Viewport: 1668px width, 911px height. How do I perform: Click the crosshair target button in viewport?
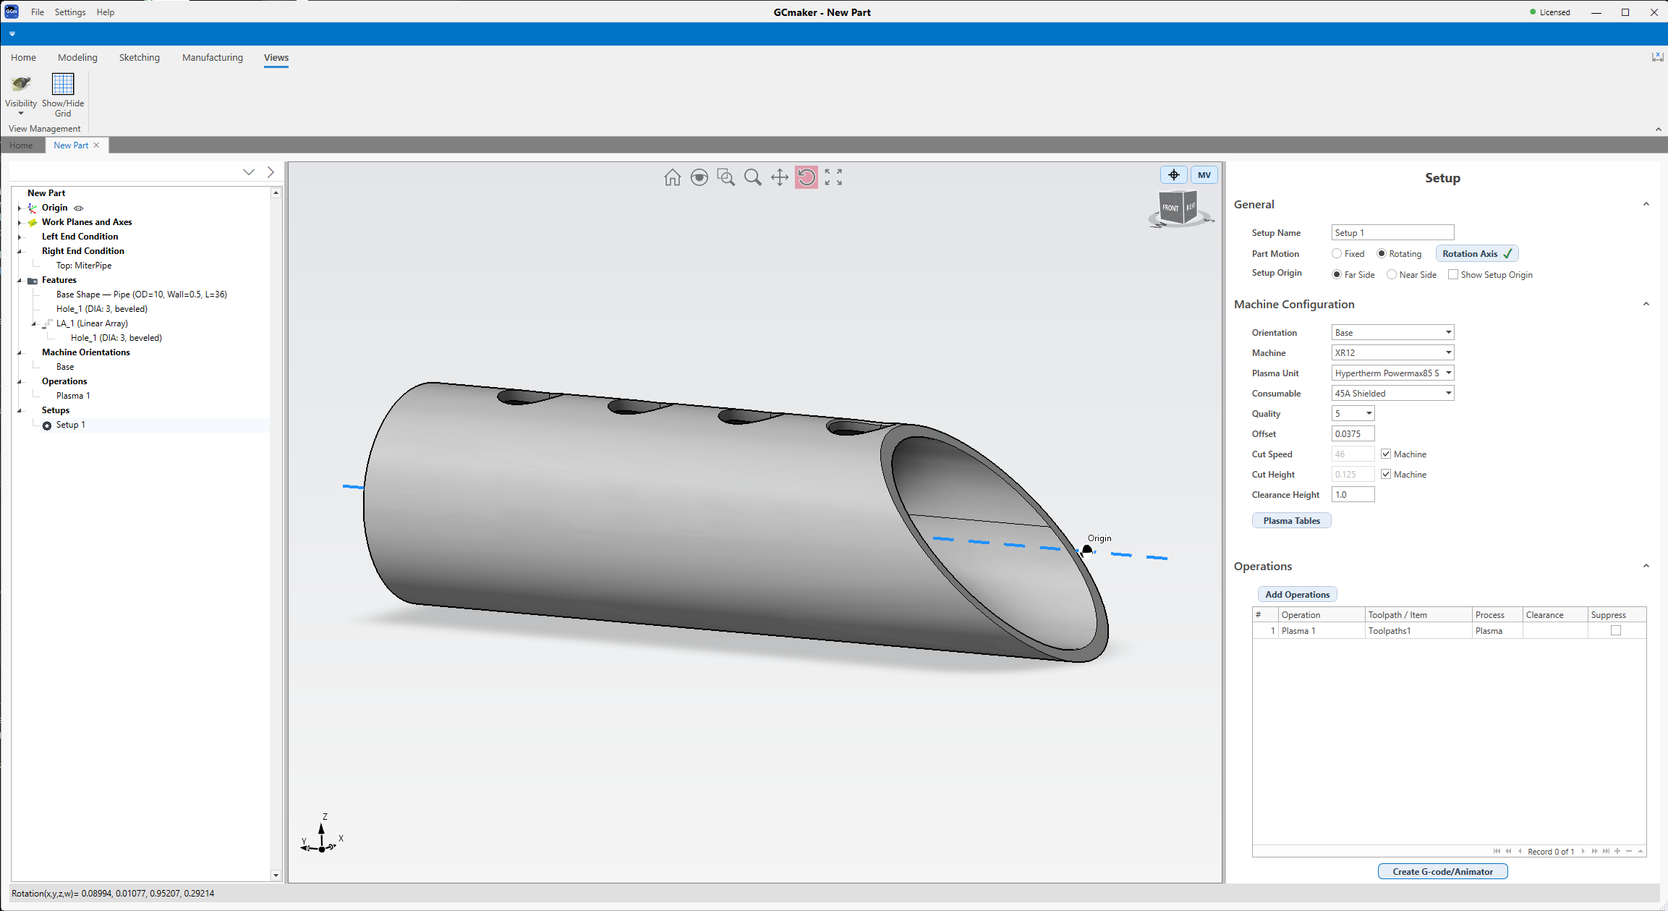[x=1173, y=175]
